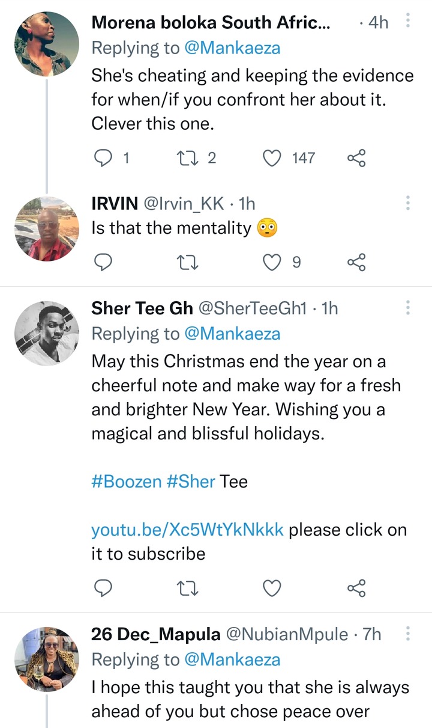The height and width of the screenshot is (728, 432).
Task: Like Sher Tee Gh's Christmas tweet
Action: [x=273, y=588]
